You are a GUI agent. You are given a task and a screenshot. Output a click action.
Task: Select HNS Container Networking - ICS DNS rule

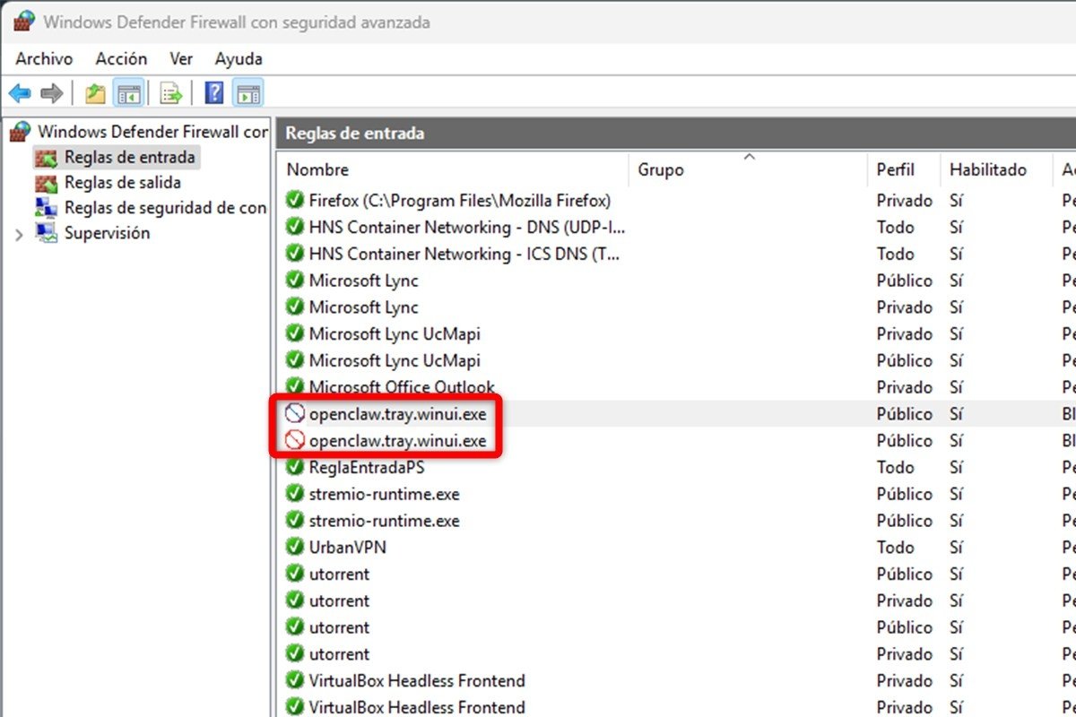[x=464, y=254]
